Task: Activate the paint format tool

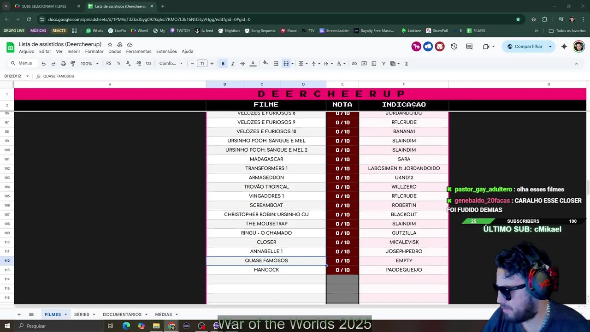Action: pyautogui.click(x=73, y=64)
